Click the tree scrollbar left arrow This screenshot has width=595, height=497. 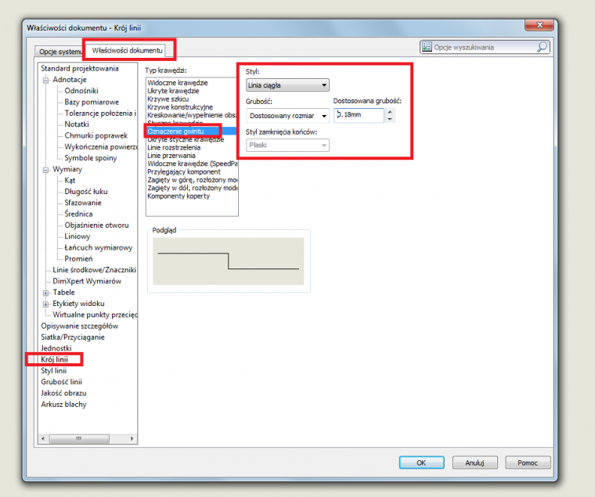pyautogui.click(x=43, y=438)
